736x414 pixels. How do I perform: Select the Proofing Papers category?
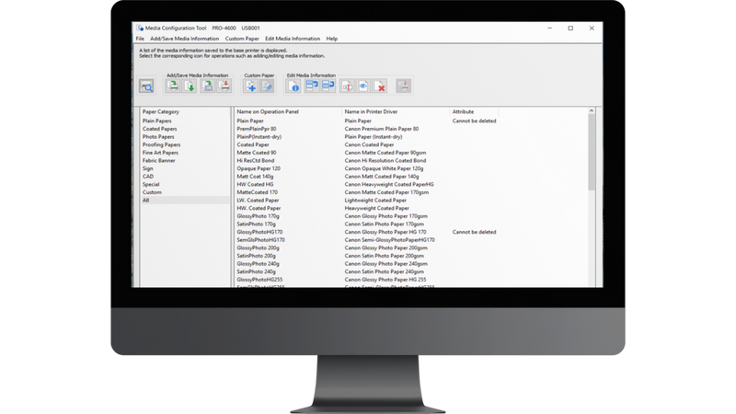(x=162, y=144)
